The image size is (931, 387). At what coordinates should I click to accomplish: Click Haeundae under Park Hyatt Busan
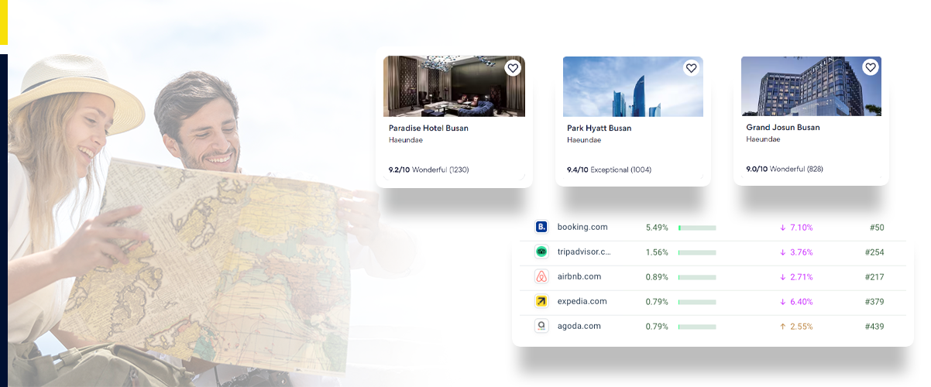[584, 140]
